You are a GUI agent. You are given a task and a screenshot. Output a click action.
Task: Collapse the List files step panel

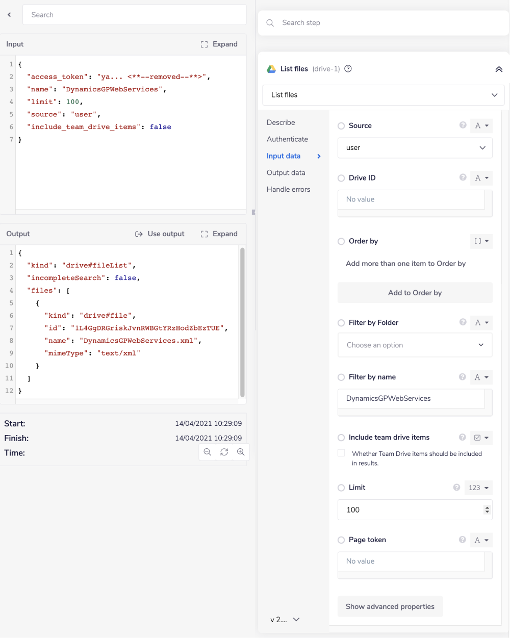click(499, 69)
